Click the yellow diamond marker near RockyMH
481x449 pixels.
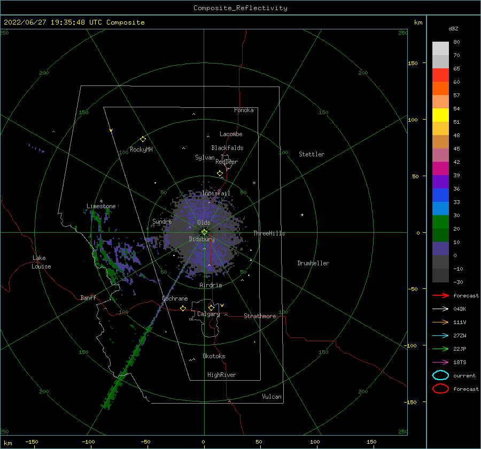143,139
